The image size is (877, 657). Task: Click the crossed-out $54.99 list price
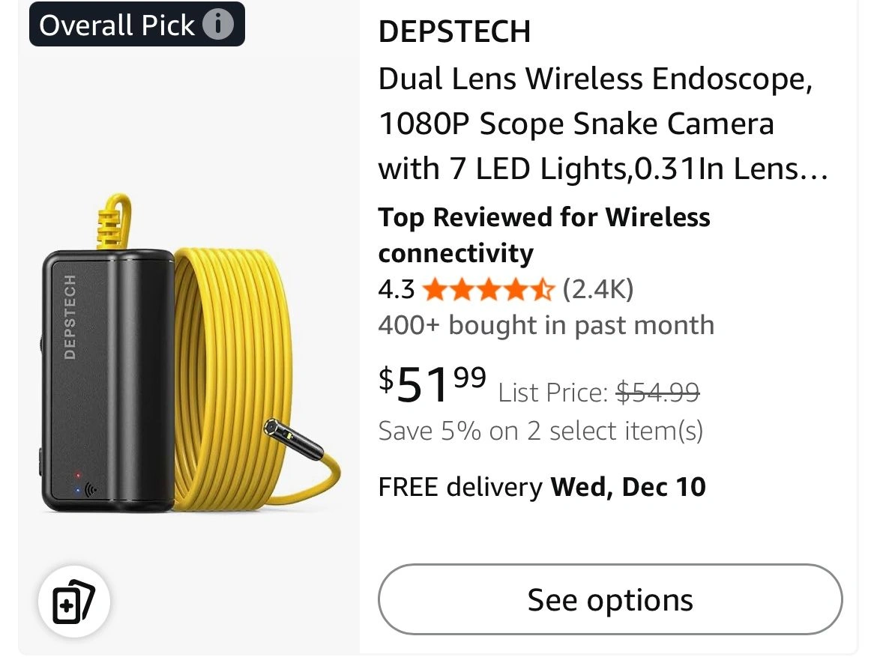pos(657,391)
